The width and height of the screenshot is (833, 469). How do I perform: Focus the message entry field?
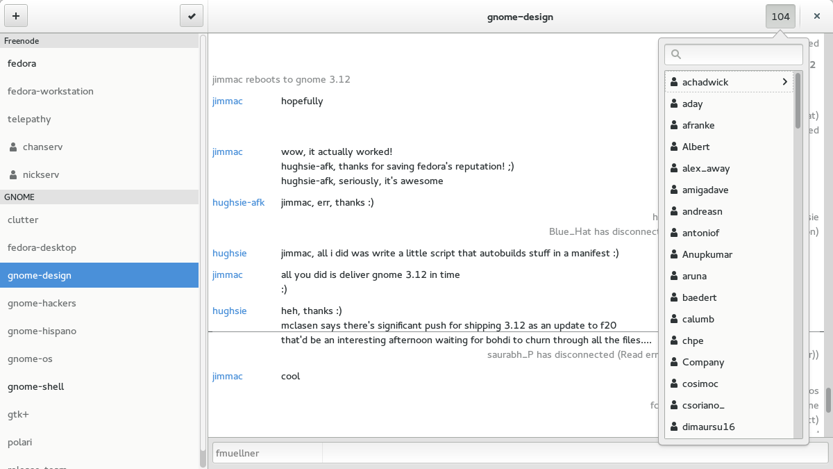575,453
